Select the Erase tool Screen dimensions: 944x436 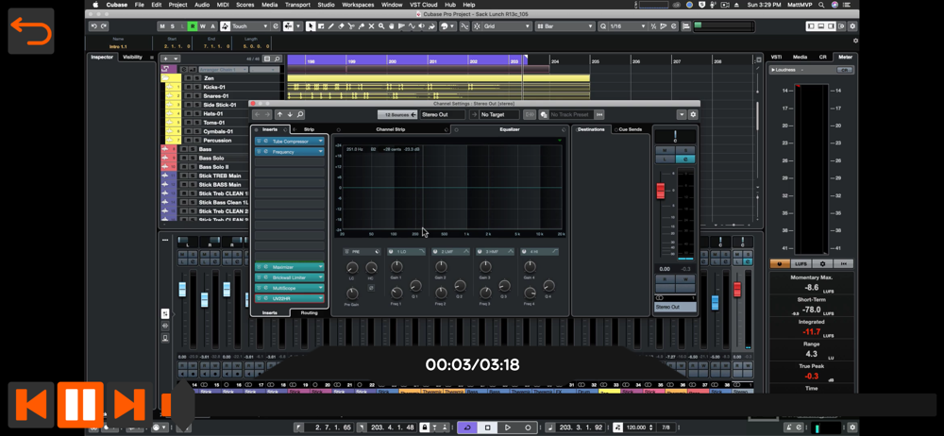pyautogui.click(x=341, y=25)
